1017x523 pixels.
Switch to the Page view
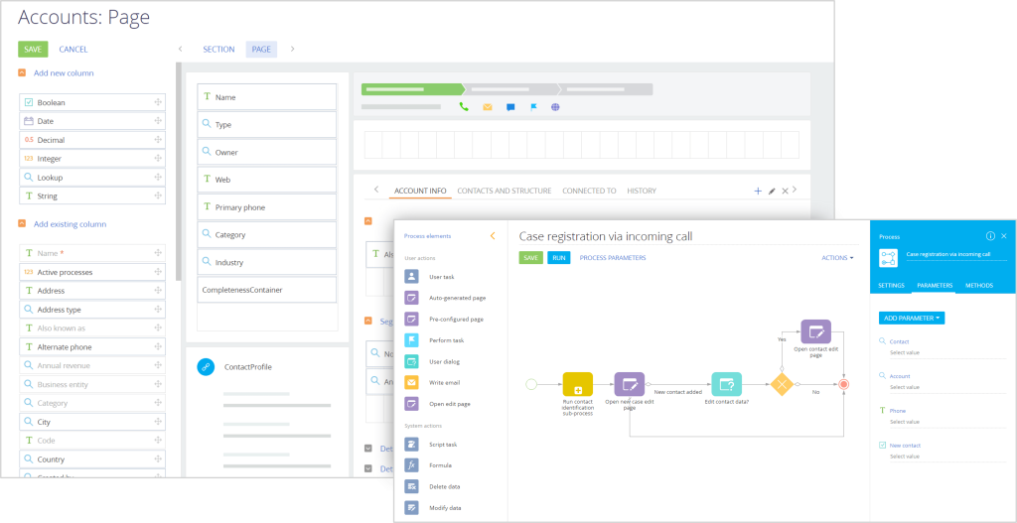point(261,50)
